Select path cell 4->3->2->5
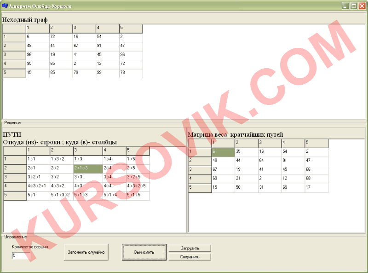The height and width of the screenshot is (273, 368). click(x=138, y=187)
